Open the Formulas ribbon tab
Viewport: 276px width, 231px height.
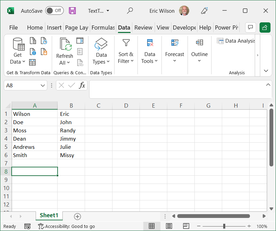coord(103,28)
